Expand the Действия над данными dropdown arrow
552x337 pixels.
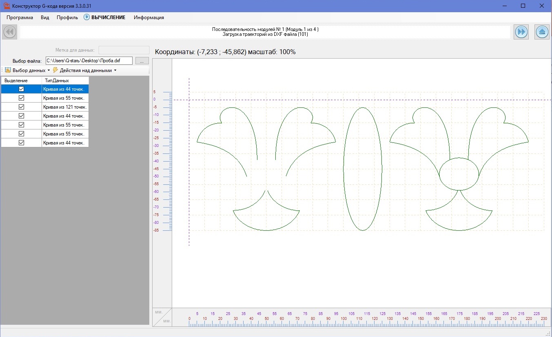115,70
